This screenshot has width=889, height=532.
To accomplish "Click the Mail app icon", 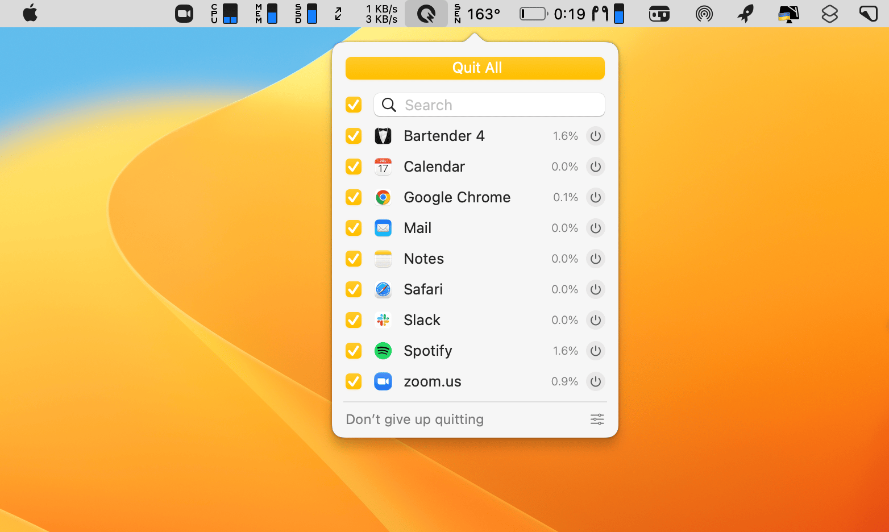I will pyautogui.click(x=383, y=228).
